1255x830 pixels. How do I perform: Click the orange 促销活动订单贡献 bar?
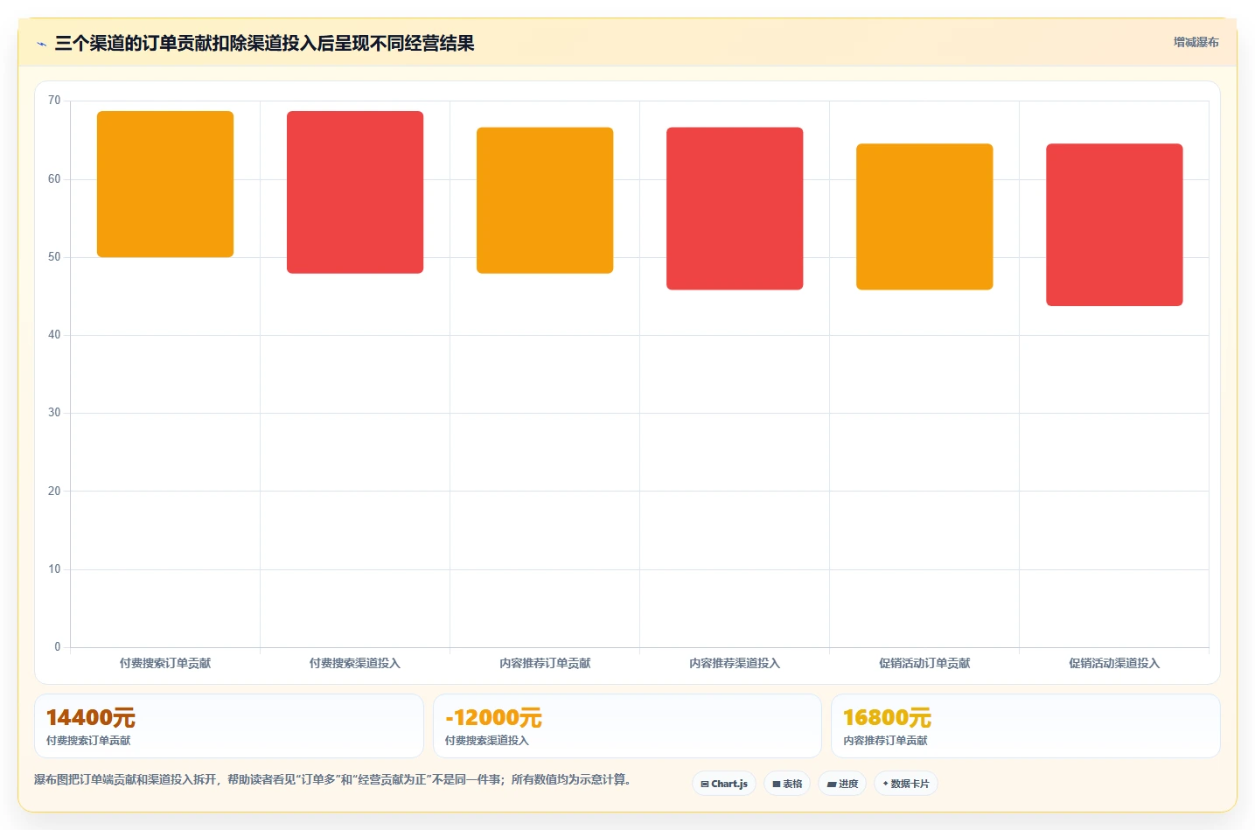pyautogui.click(x=924, y=217)
